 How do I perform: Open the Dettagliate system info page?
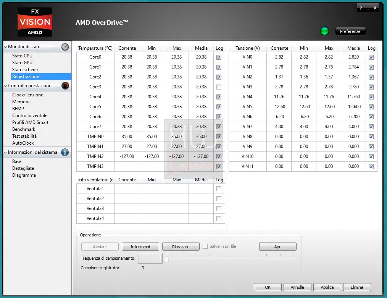point(23,168)
